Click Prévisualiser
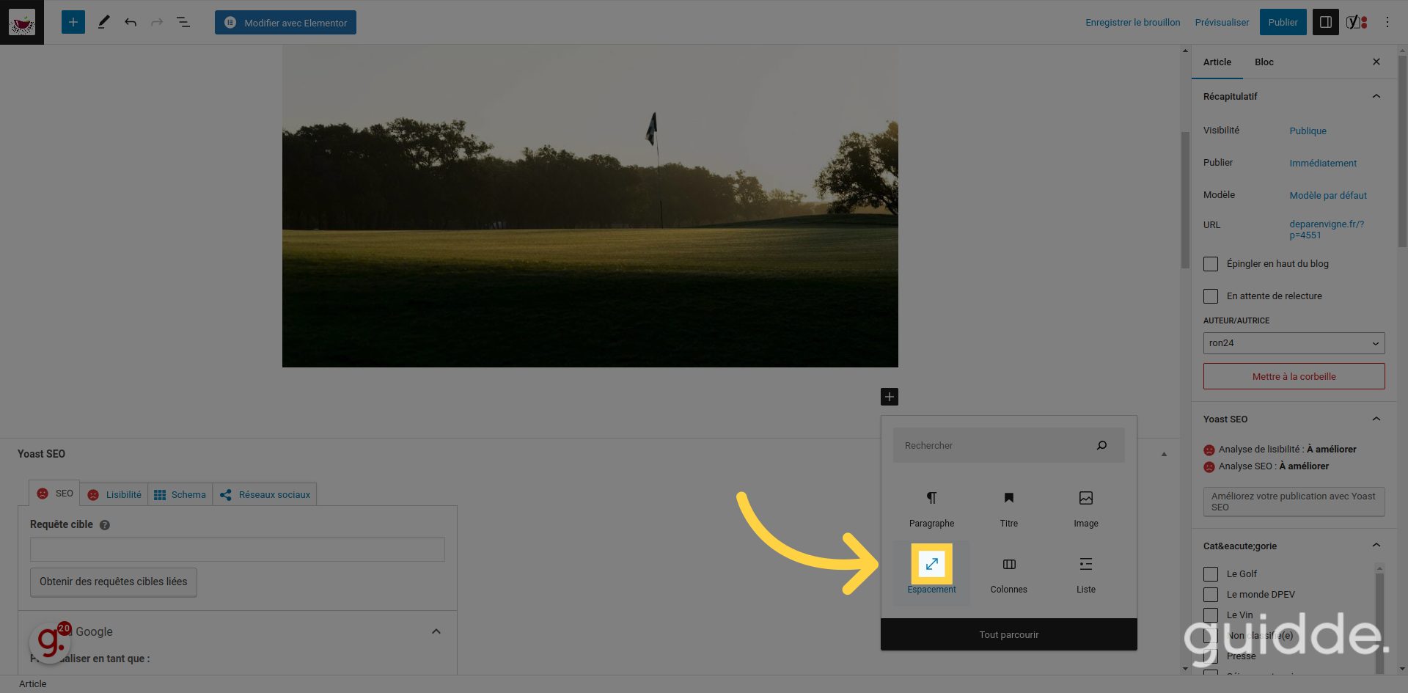The width and height of the screenshot is (1408, 693). (x=1222, y=22)
